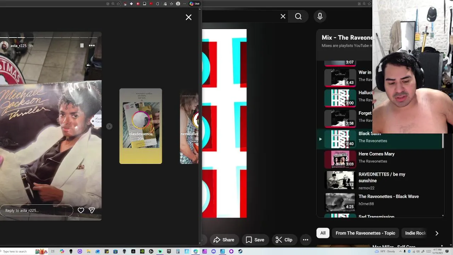Viewport: 453px width, 255px height.
Task: Open the clock and date in tray
Action: [x=437, y=251]
